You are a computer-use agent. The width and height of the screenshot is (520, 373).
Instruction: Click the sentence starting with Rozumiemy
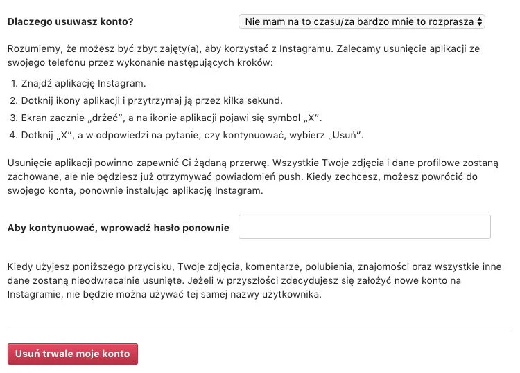click(170, 48)
